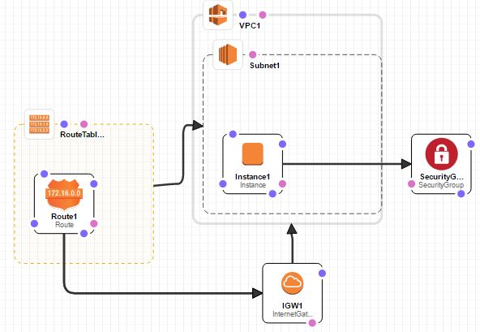This screenshot has height=332, width=480.
Task: Select the Route1 name label
Action: 64,217
